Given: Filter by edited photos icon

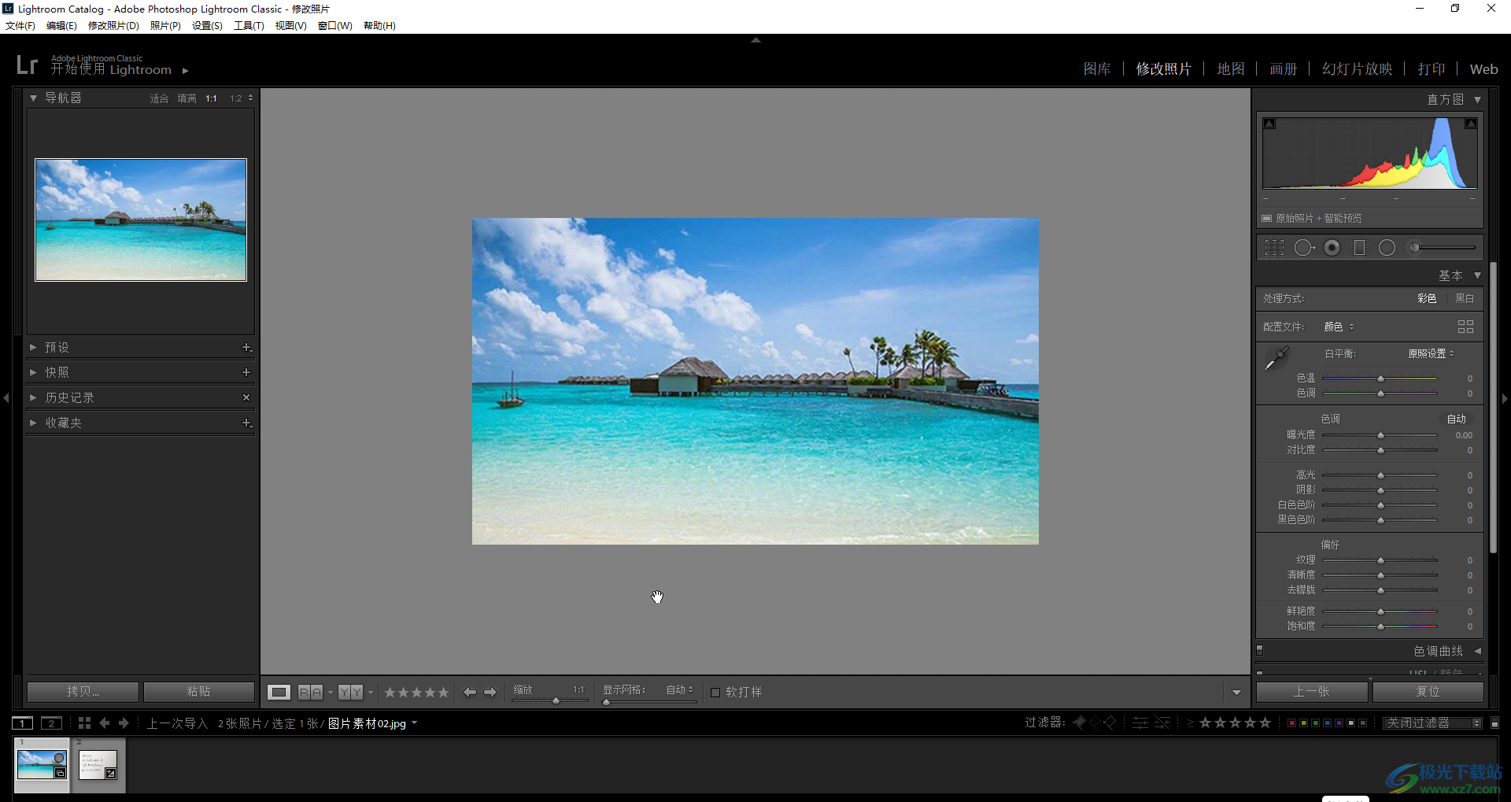Looking at the screenshot, I should [x=1140, y=723].
